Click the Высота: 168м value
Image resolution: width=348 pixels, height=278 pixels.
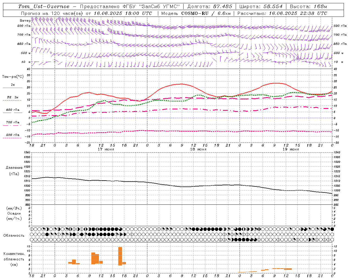tap(308, 7)
